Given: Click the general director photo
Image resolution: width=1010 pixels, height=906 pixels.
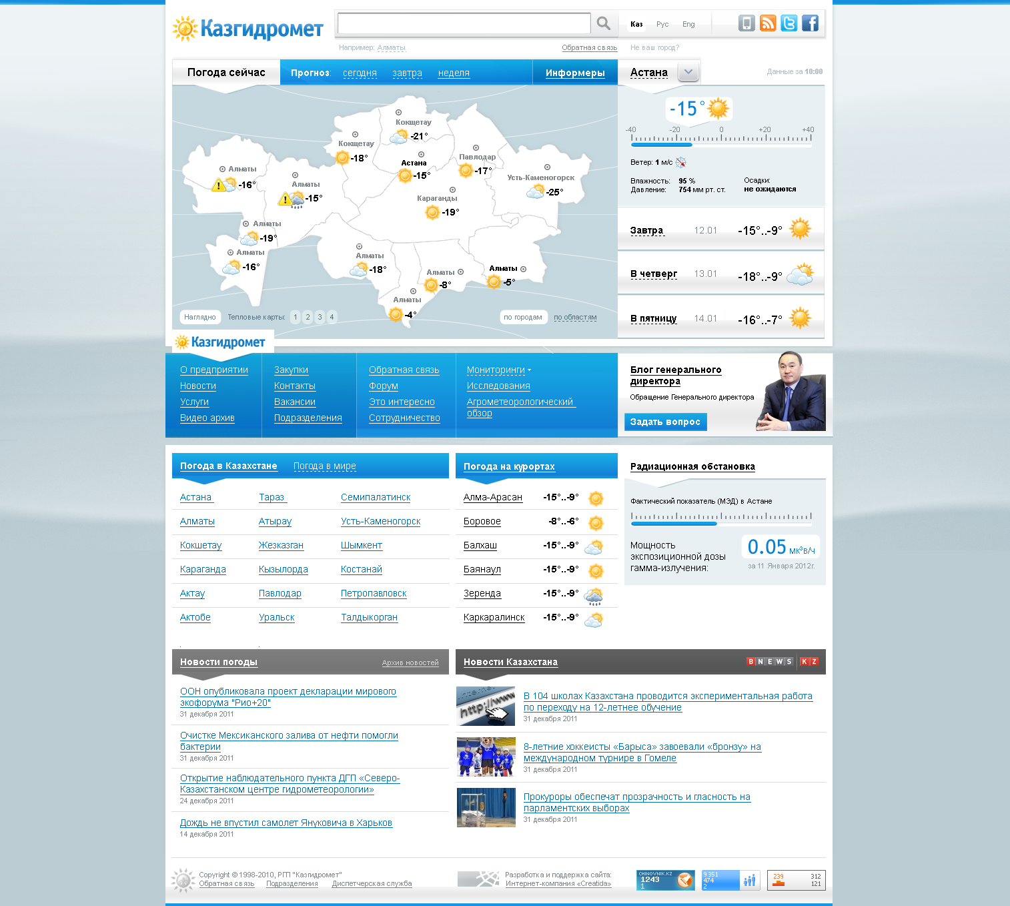Looking at the screenshot, I should point(791,391).
